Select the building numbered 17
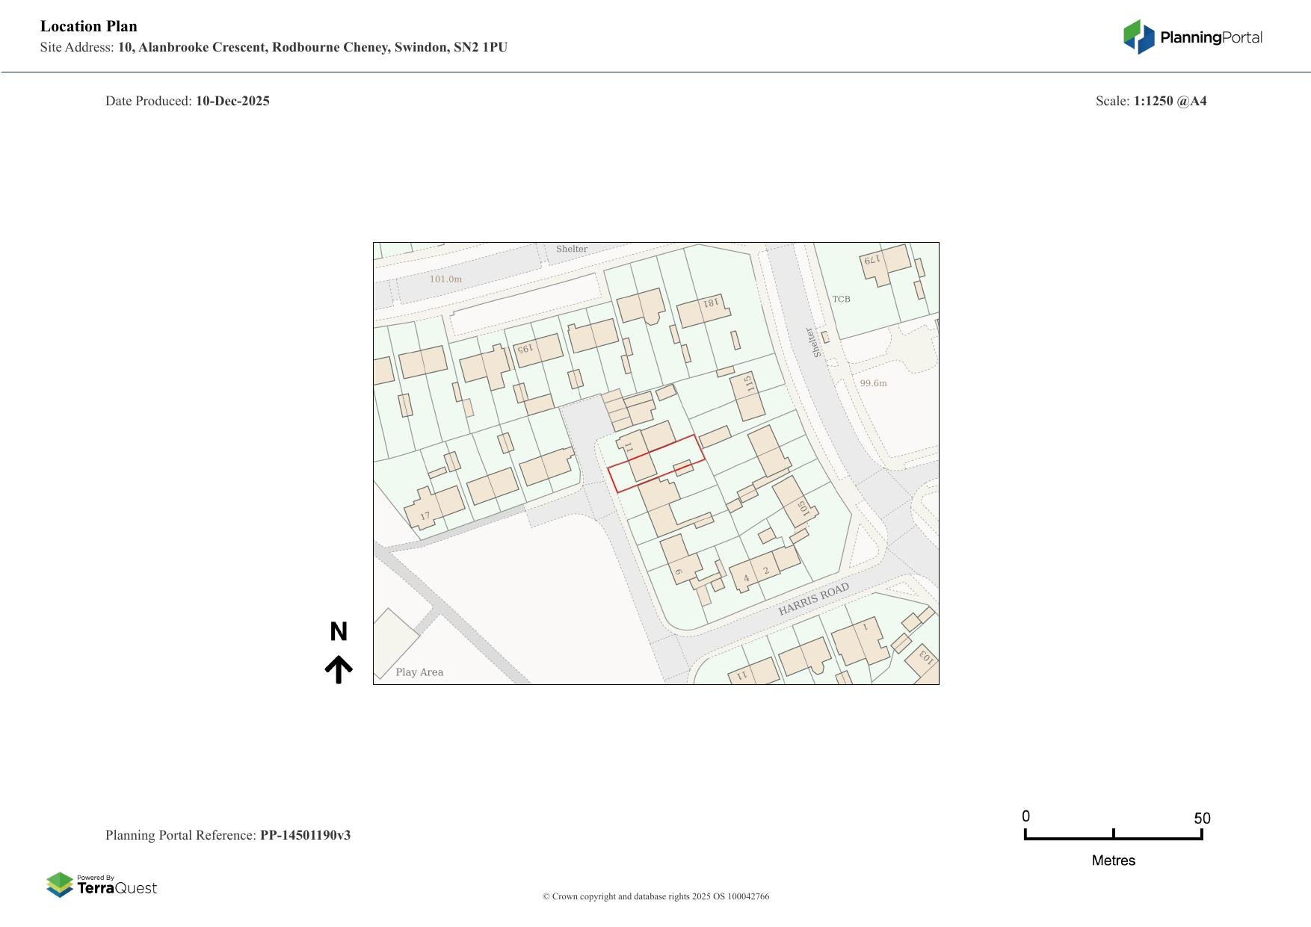 [x=434, y=508]
